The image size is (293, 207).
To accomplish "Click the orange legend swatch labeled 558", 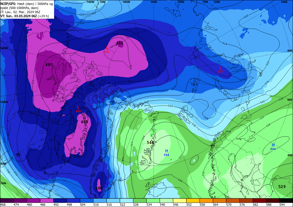I will tap(206, 201).
